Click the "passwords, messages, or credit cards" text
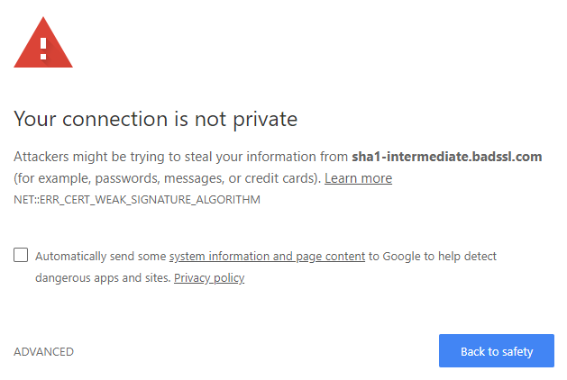Image resolution: width=567 pixels, height=380 pixels. pyautogui.click(x=206, y=178)
